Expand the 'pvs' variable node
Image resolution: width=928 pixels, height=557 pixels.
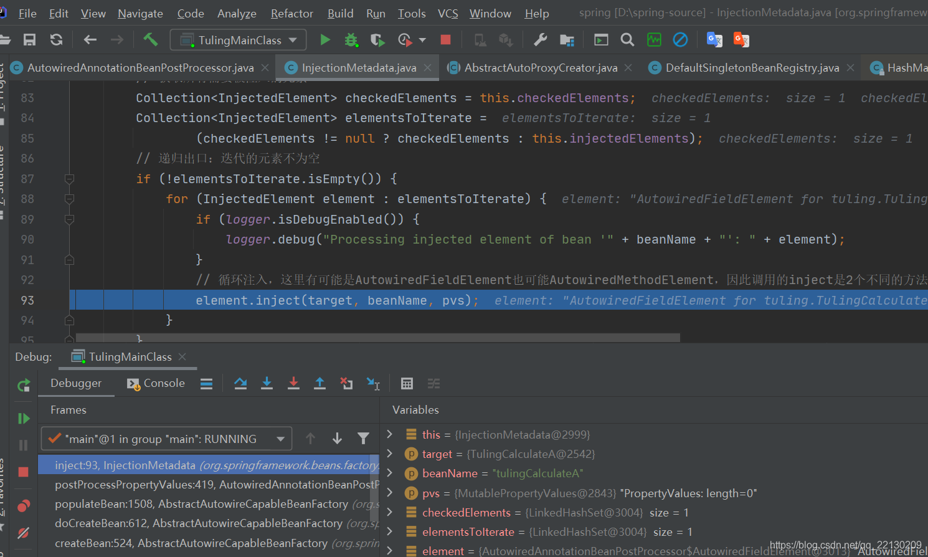pos(390,493)
